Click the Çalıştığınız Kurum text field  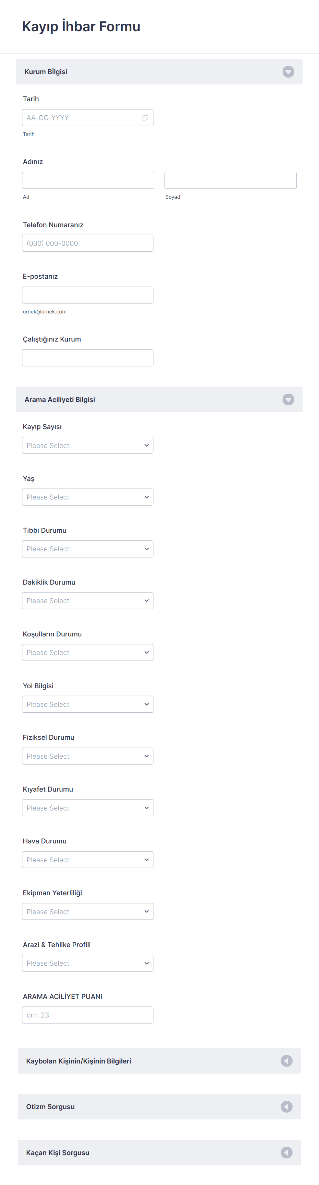[x=87, y=358]
